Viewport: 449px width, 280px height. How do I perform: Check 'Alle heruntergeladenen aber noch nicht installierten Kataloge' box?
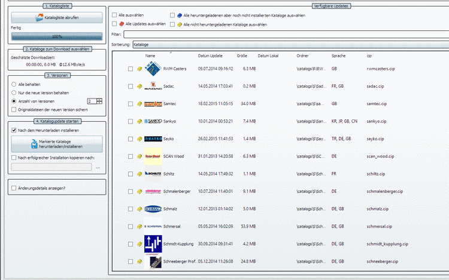pos(172,15)
